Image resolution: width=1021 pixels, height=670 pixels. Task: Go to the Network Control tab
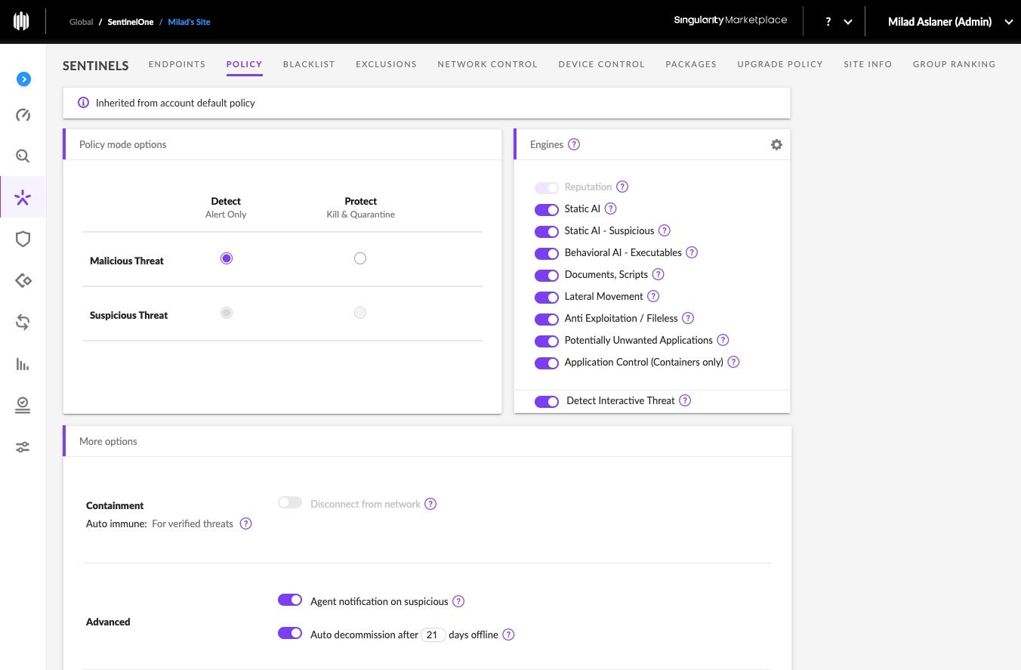click(x=487, y=64)
